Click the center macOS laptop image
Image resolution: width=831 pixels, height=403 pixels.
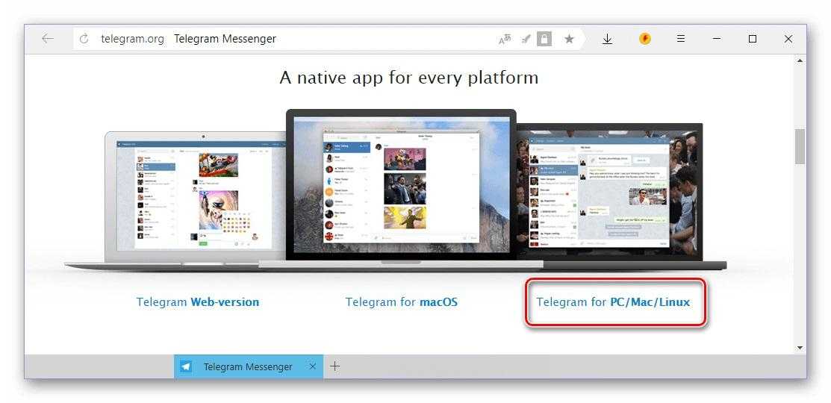(x=401, y=187)
